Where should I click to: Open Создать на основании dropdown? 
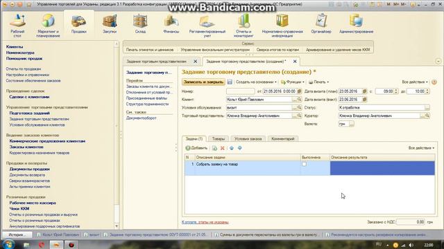[256, 82]
